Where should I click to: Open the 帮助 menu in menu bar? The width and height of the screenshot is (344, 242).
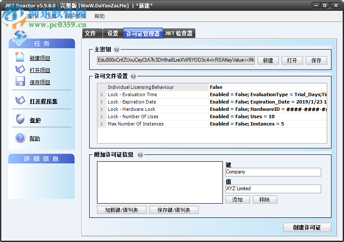click(100, 16)
